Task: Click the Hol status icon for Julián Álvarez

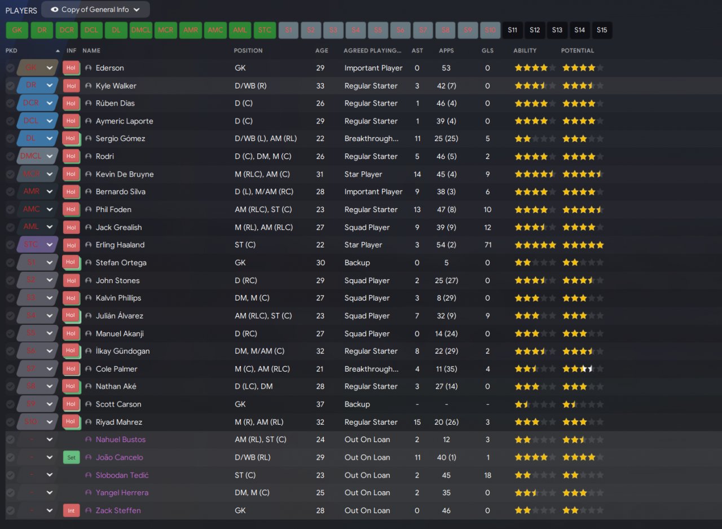Action: click(71, 316)
